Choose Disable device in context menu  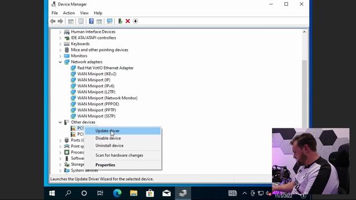(123, 138)
